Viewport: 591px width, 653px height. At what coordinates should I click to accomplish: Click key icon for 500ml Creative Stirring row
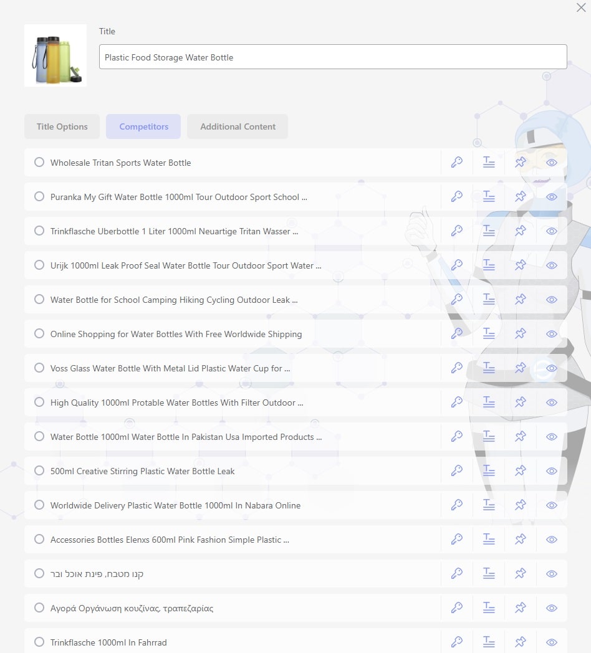pos(457,471)
